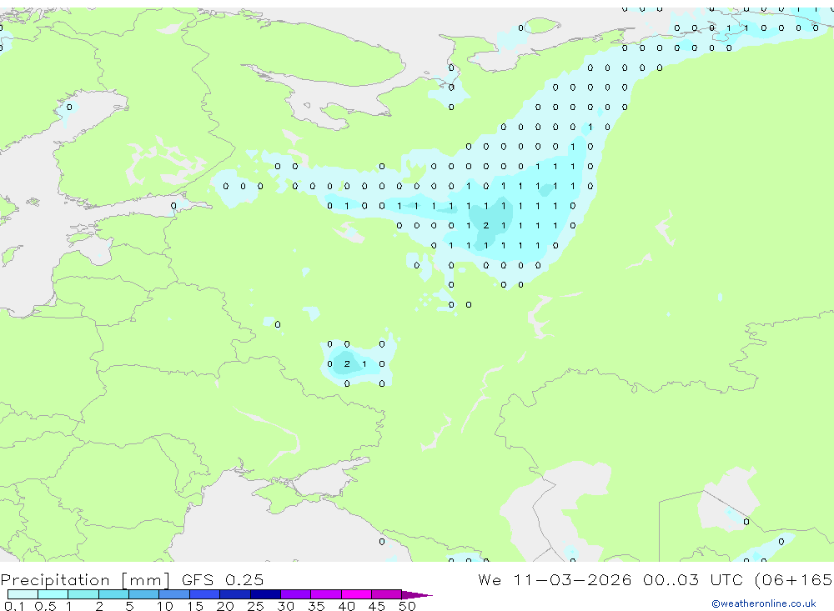Pick the 10–15 mm blue legend segment
Screen dimensions: 834x611
174,594
